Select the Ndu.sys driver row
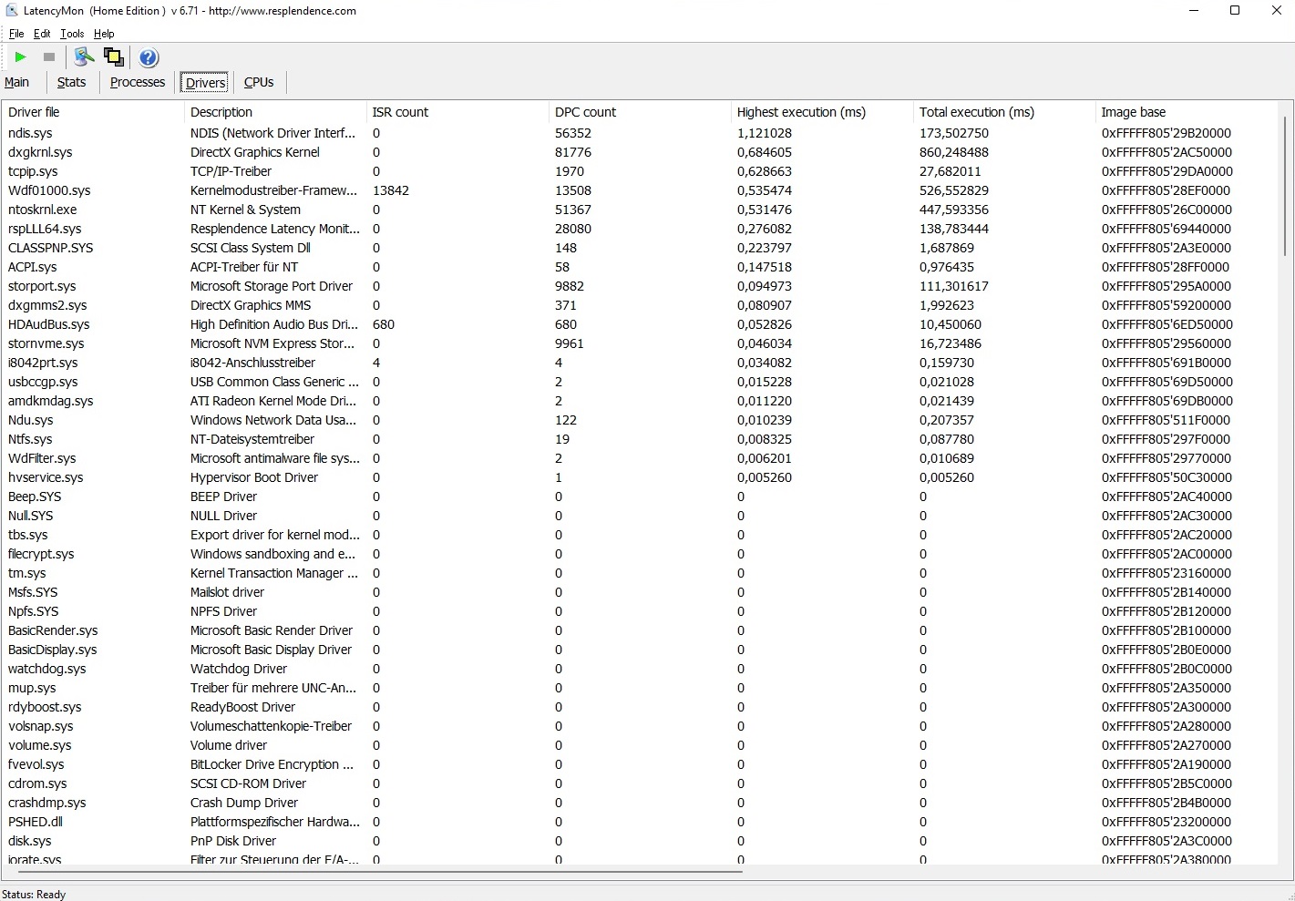The height and width of the screenshot is (901, 1295). (x=640, y=420)
